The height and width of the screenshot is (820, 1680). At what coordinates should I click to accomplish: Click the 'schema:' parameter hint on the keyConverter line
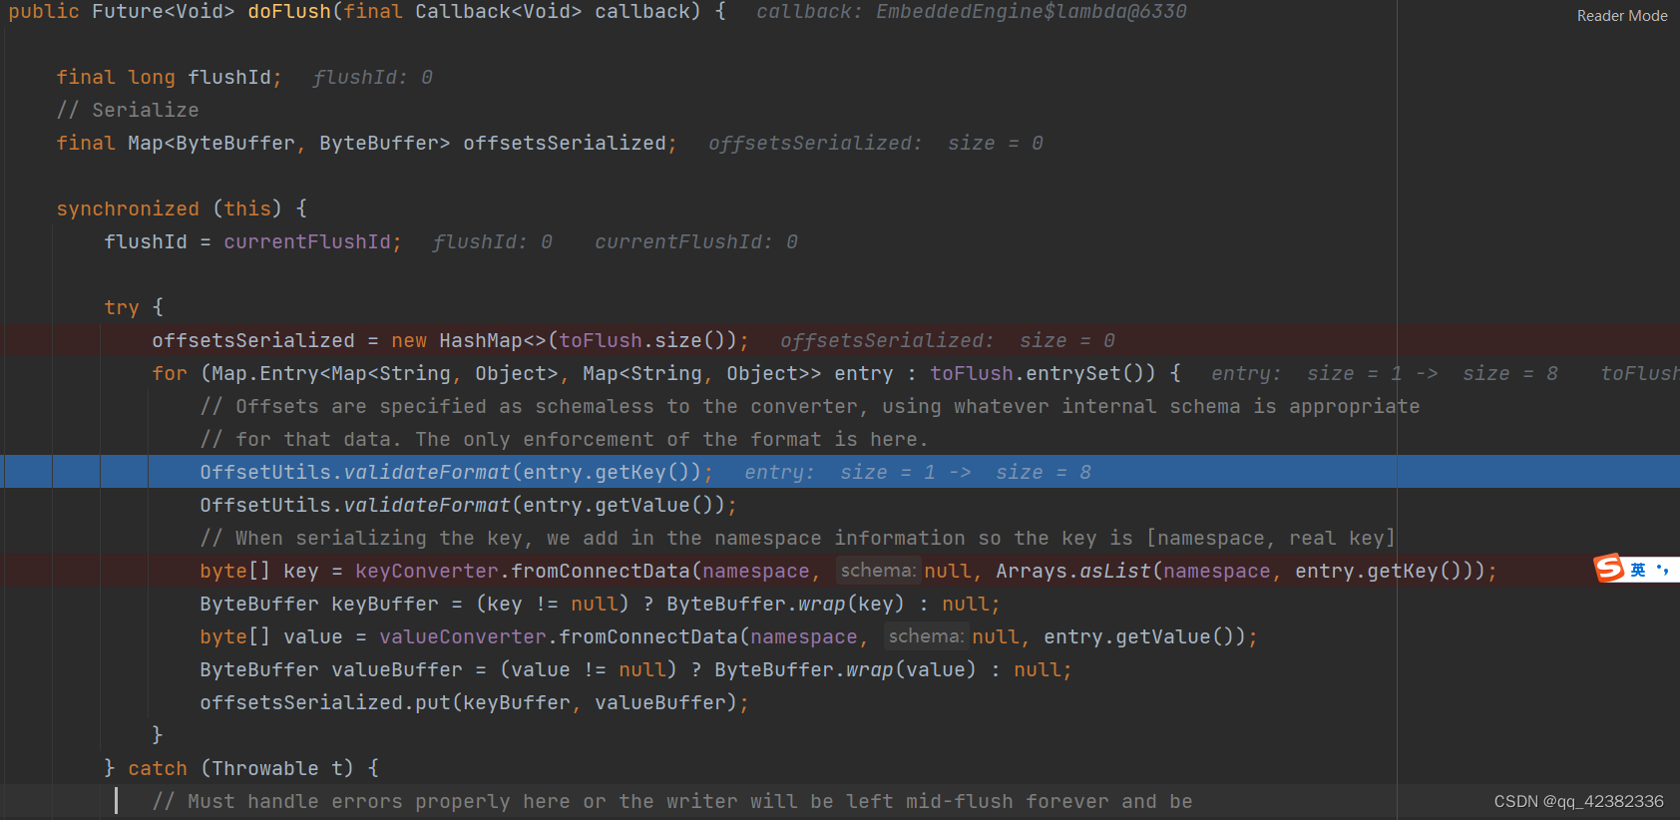click(x=878, y=571)
